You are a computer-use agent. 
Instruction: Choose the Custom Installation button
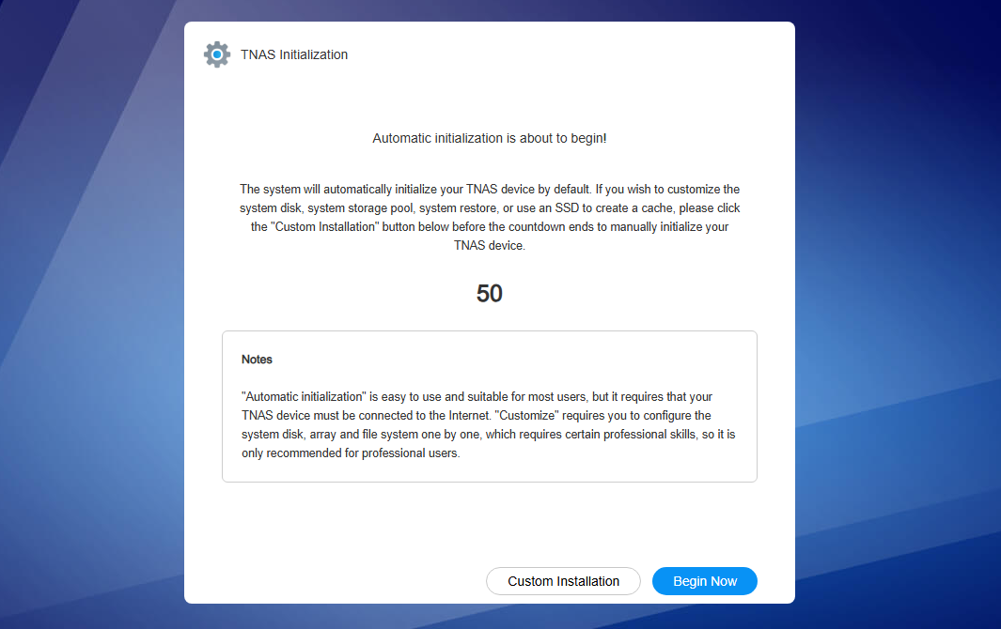[x=563, y=581]
